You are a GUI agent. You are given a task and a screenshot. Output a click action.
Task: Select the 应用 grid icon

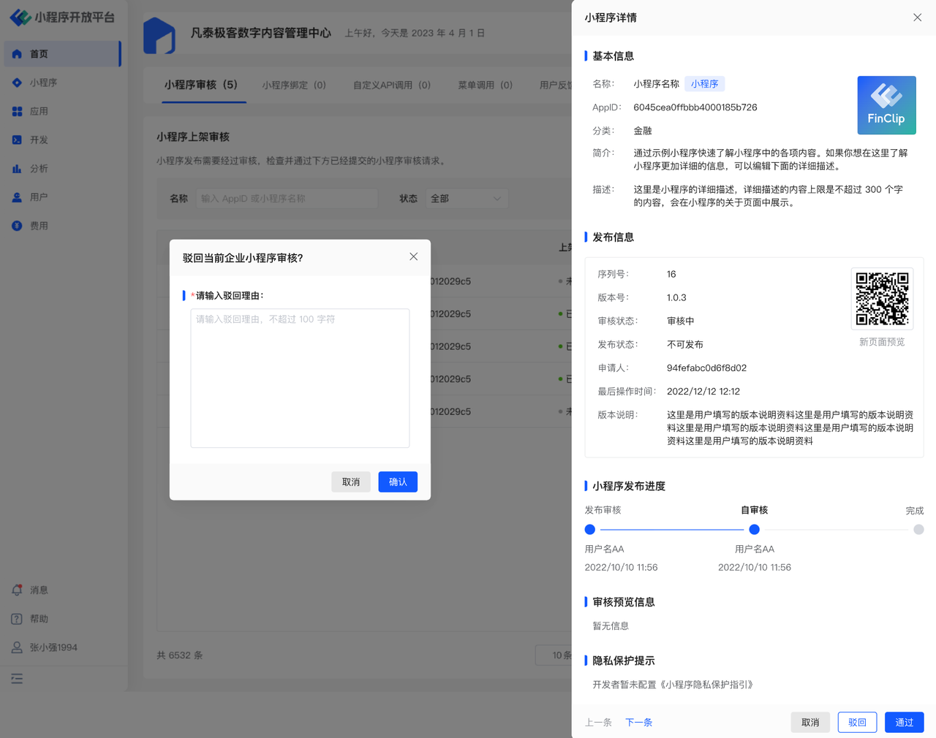pos(17,111)
